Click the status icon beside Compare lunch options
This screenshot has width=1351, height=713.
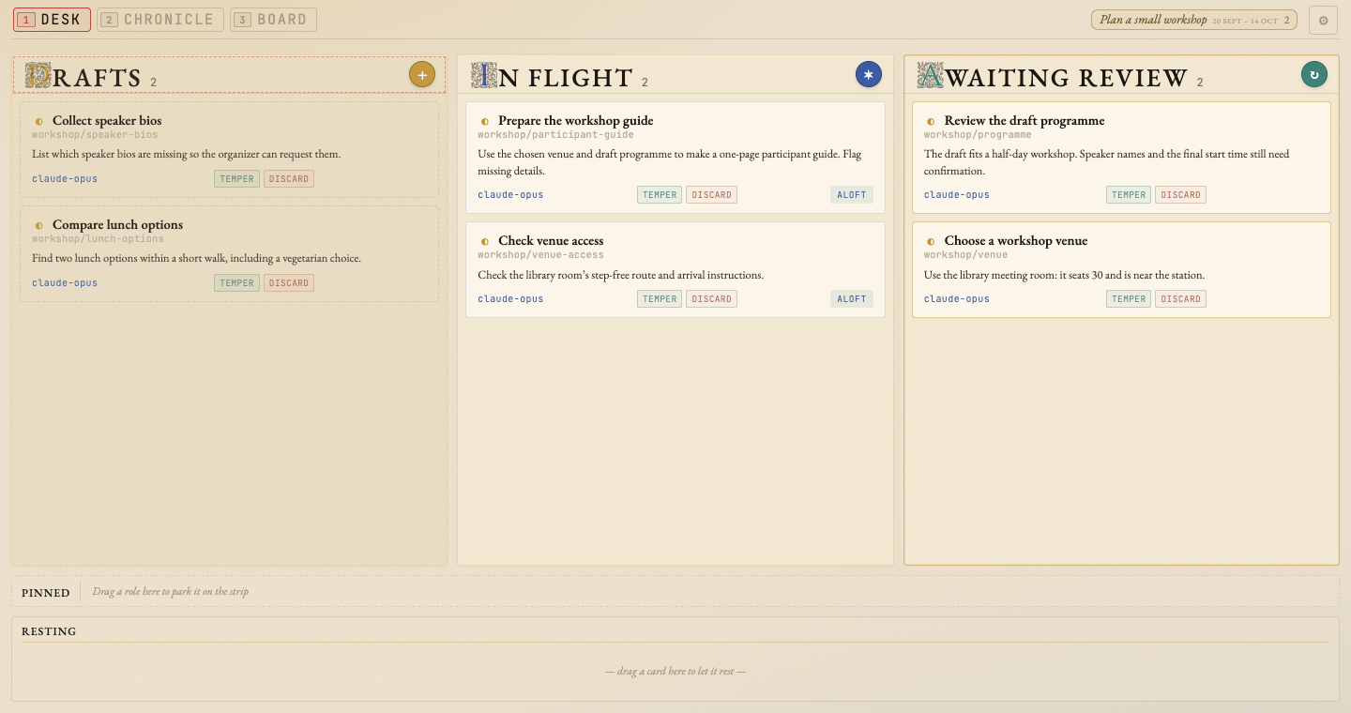(39, 225)
